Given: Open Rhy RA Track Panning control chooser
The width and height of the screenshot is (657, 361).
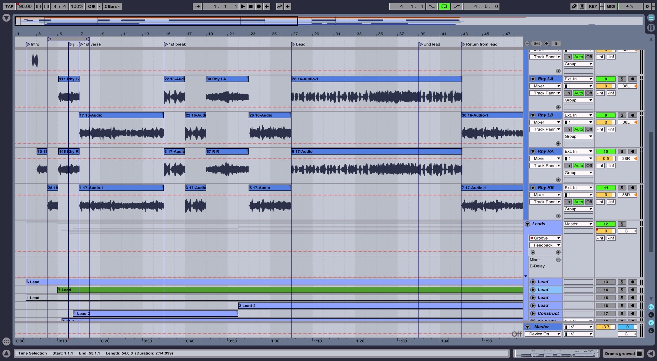Looking at the screenshot, I should pyautogui.click(x=545, y=166).
